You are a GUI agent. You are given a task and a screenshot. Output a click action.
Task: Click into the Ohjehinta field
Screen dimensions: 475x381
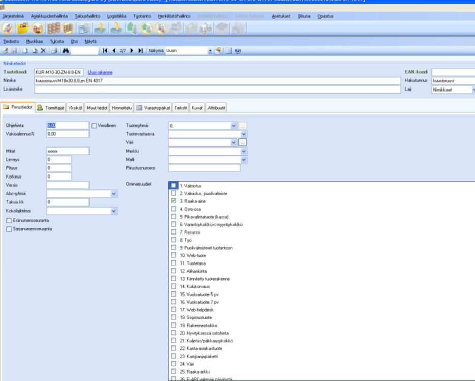tap(68, 126)
